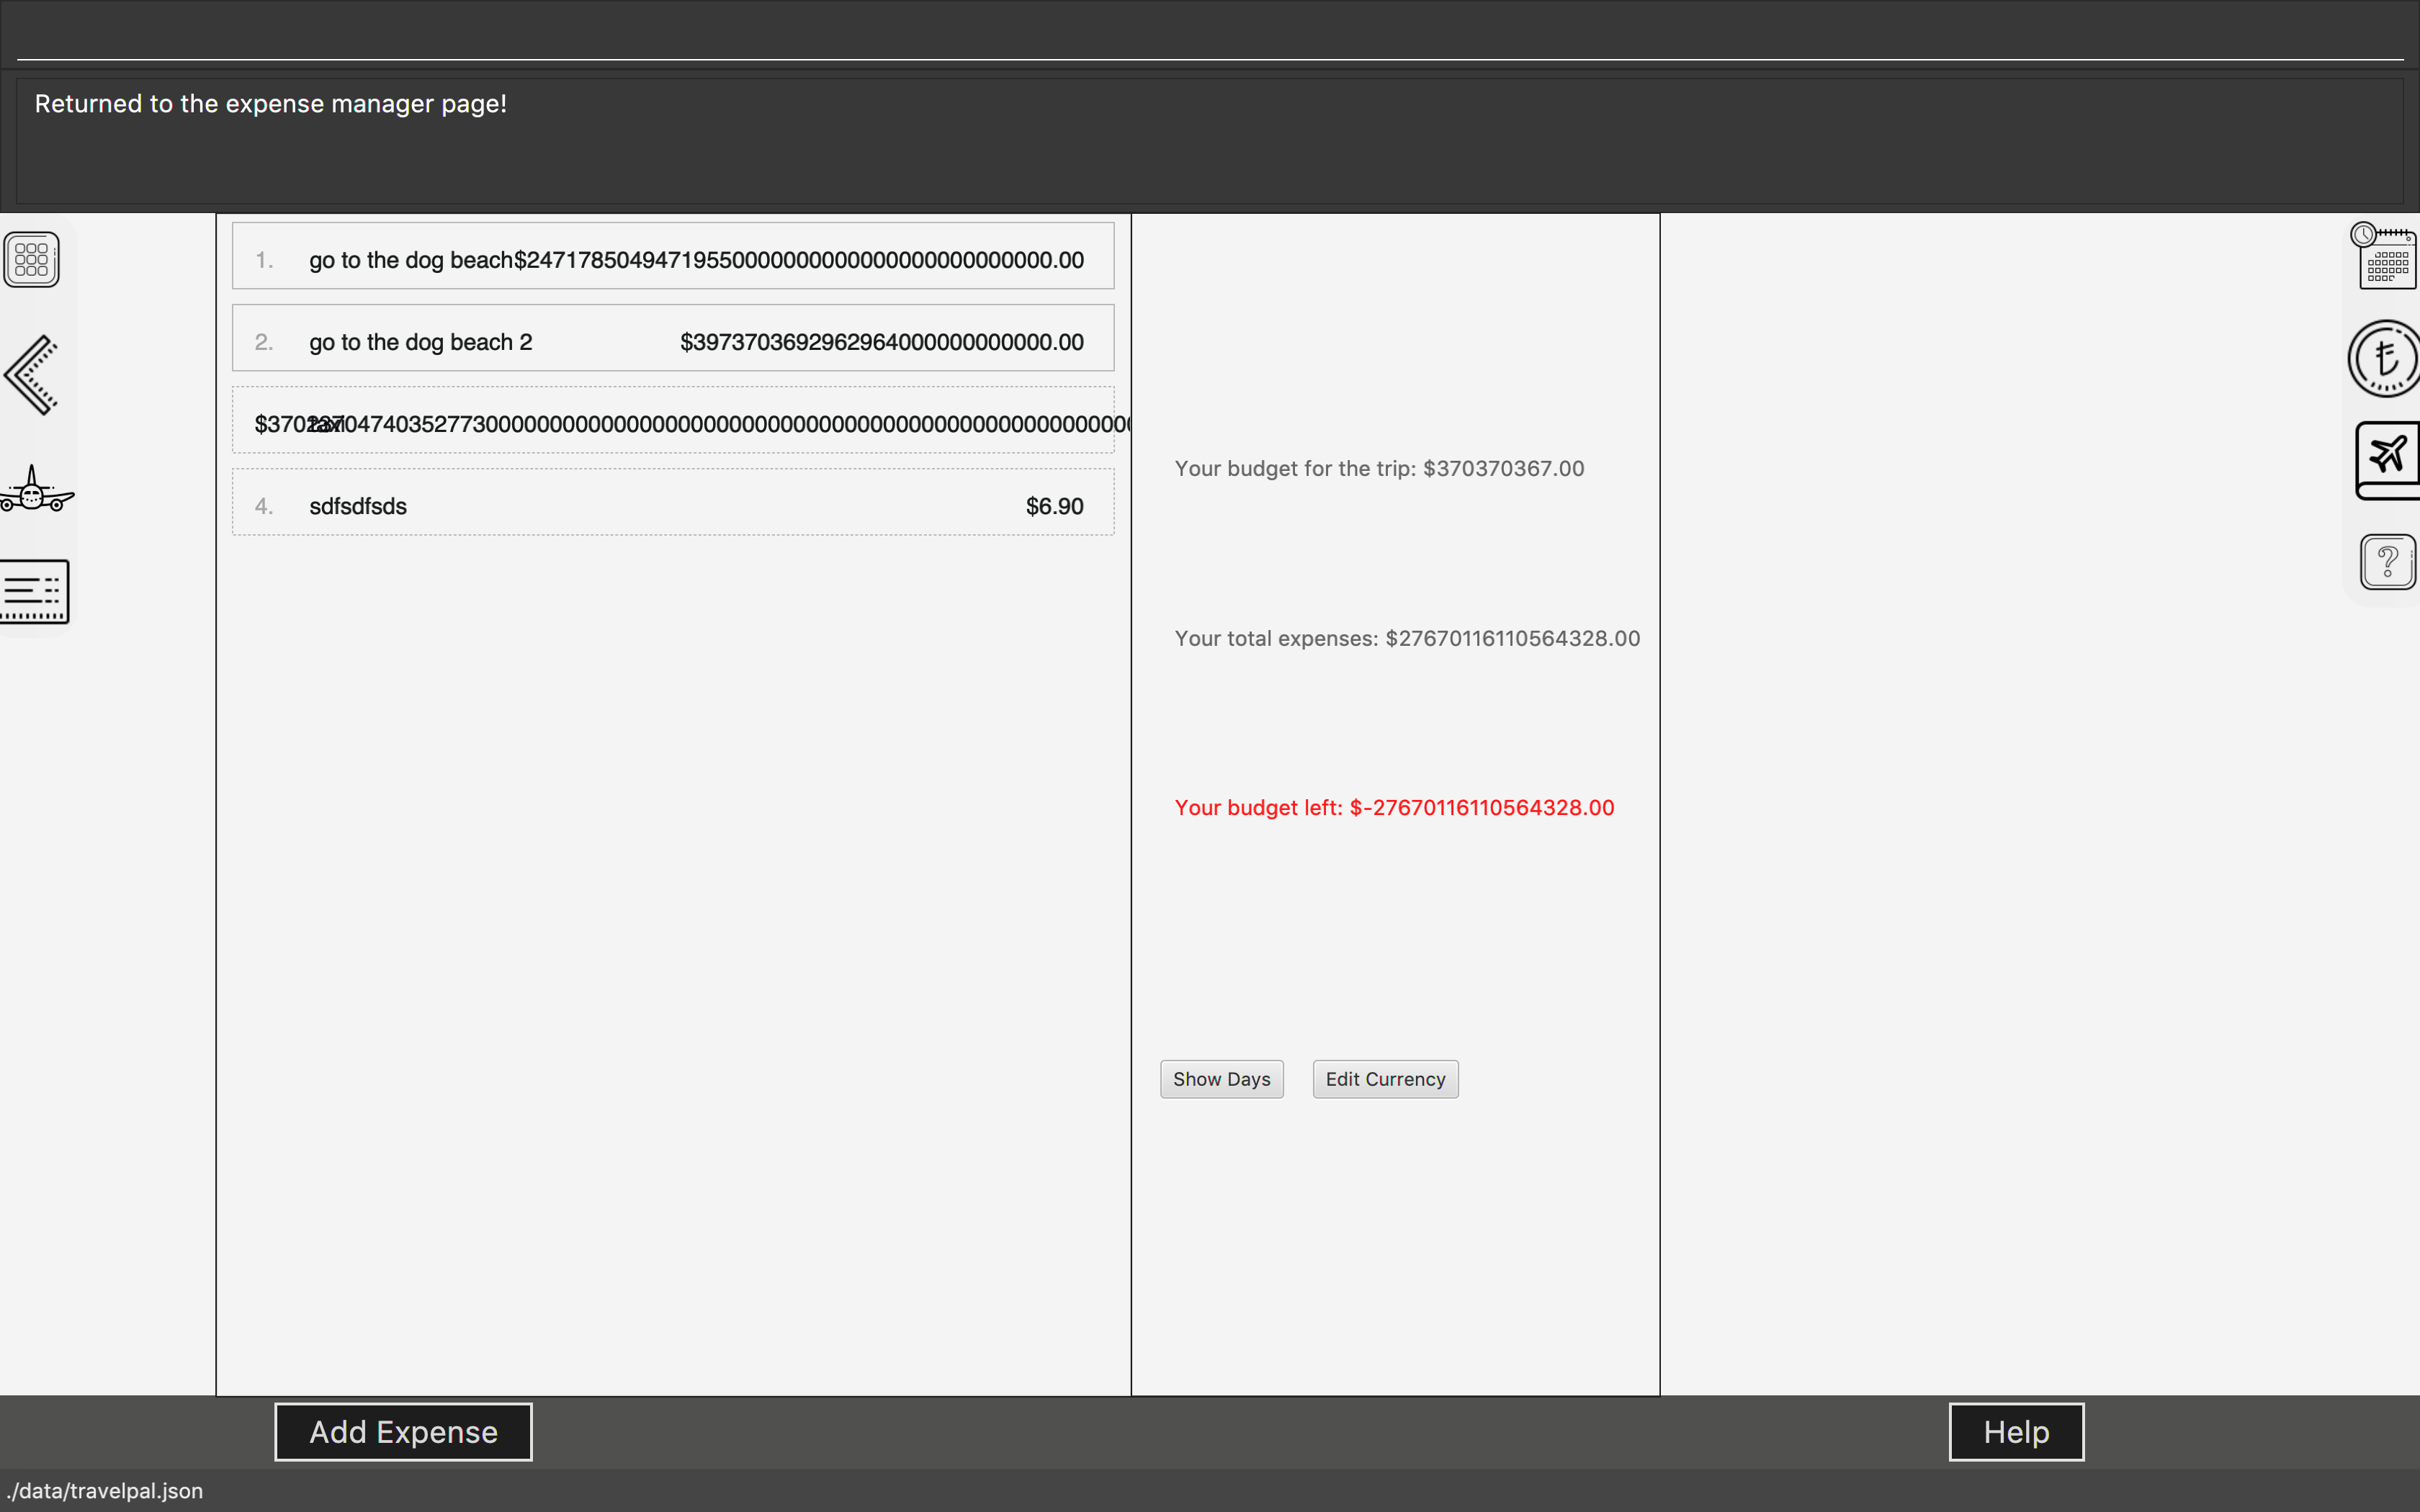2420x1512 pixels.
Task: Click the question mark help icon
Action: (x=2388, y=561)
